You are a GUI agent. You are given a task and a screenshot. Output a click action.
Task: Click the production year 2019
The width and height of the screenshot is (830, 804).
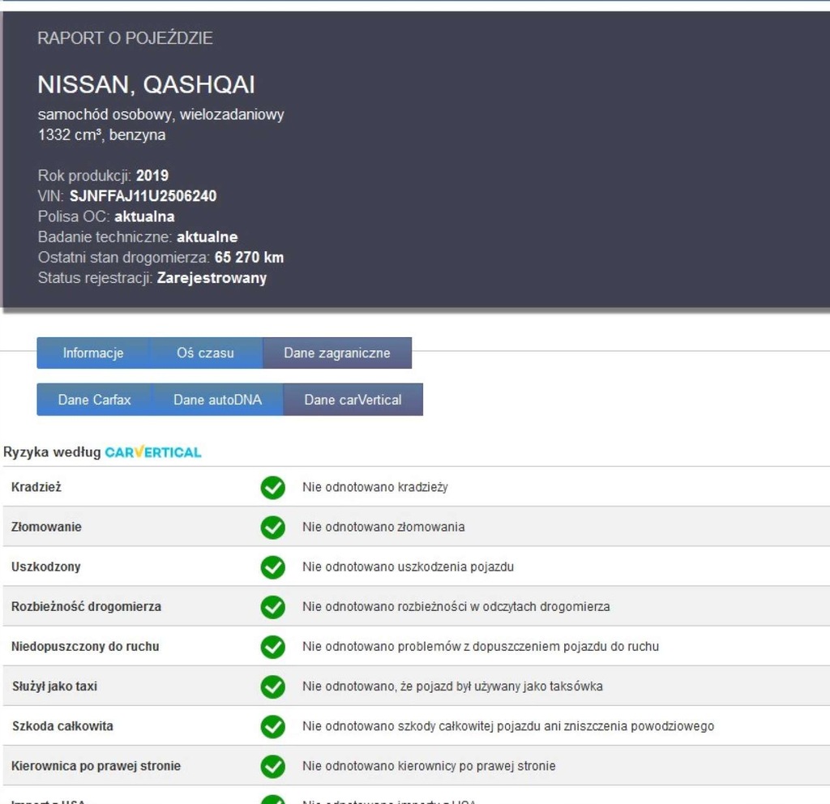coord(152,175)
